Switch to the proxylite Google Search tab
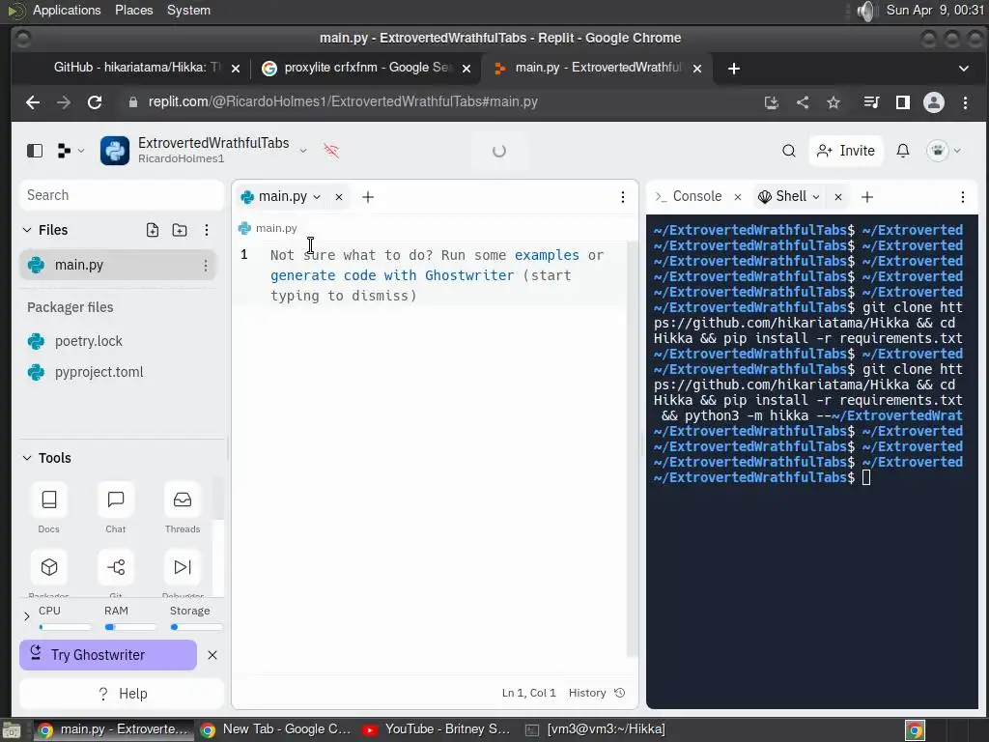 [x=366, y=69]
